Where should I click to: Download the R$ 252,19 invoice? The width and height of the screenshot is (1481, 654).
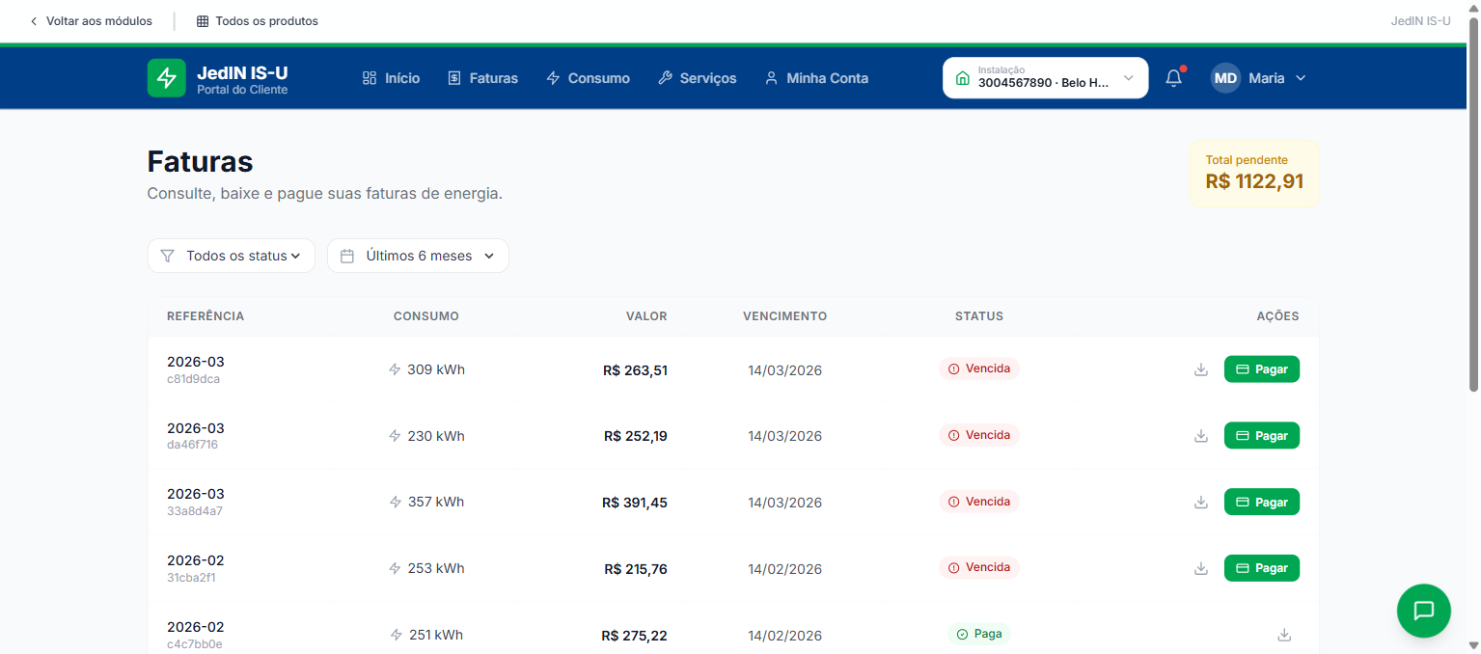1201,436
